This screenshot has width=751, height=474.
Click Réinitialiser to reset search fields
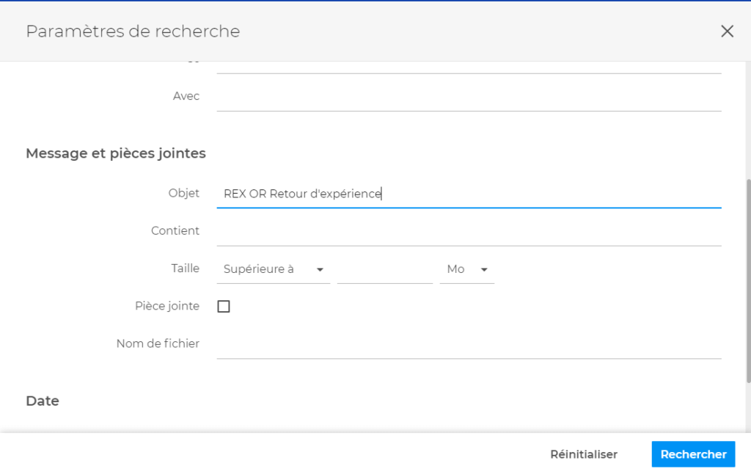584,454
